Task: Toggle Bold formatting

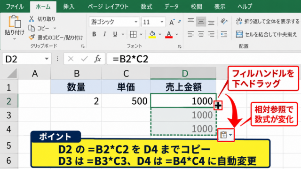Action: [94, 34]
